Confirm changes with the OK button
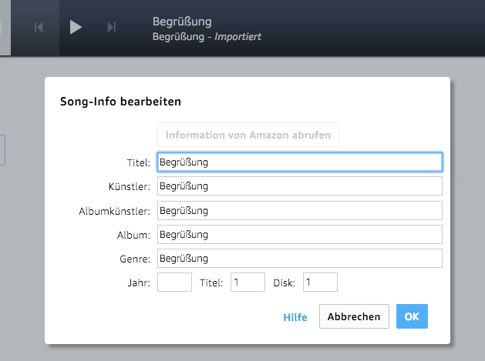485x361 pixels. (412, 316)
